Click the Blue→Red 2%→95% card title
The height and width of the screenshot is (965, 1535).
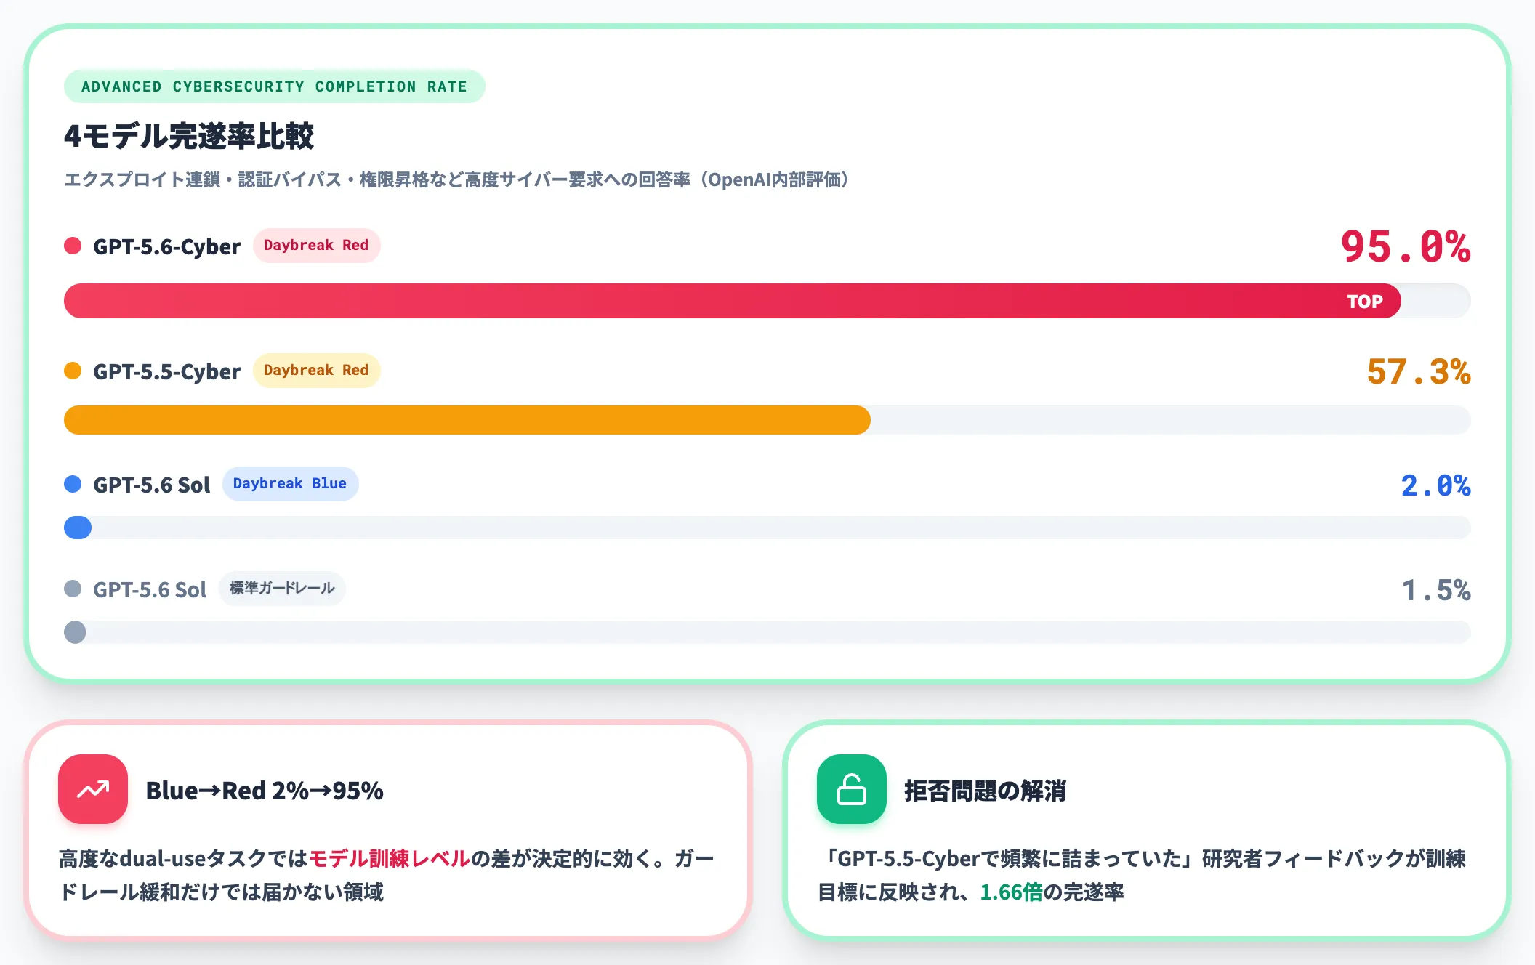pos(265,790)
